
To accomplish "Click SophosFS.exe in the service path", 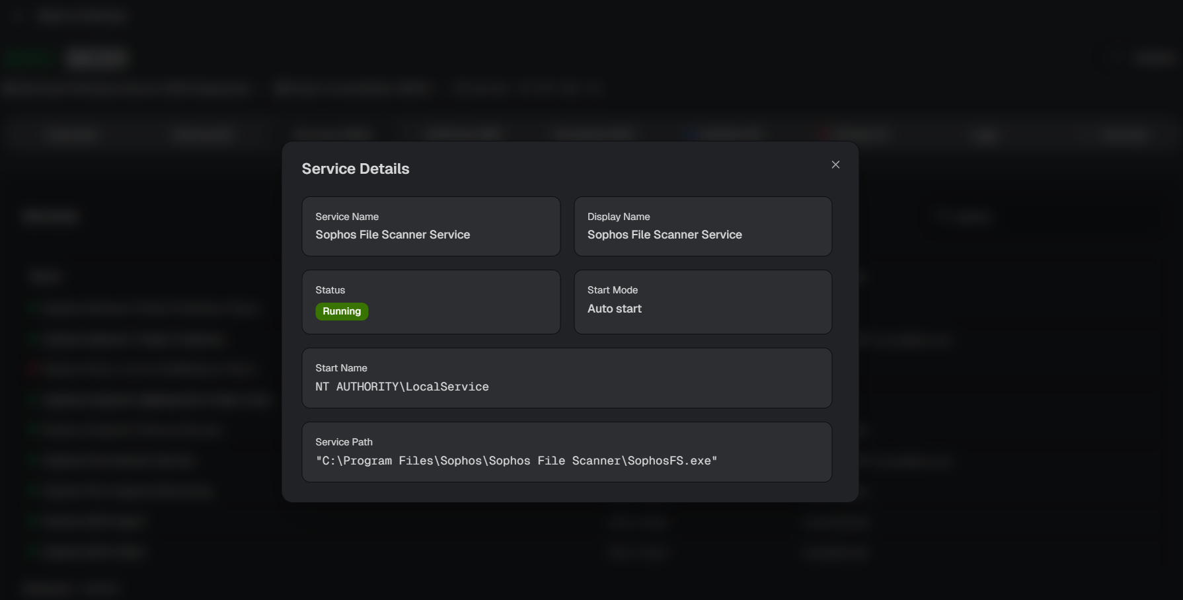I will click(669, 461).
